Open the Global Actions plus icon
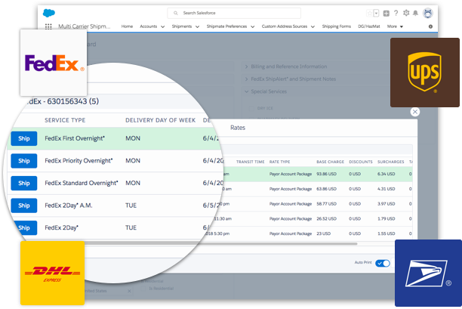Image resolution: width=462 pixels, height=309 pixels. (387, 14)
